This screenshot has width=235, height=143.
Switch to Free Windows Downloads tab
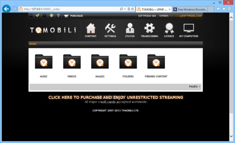point(190,9)
